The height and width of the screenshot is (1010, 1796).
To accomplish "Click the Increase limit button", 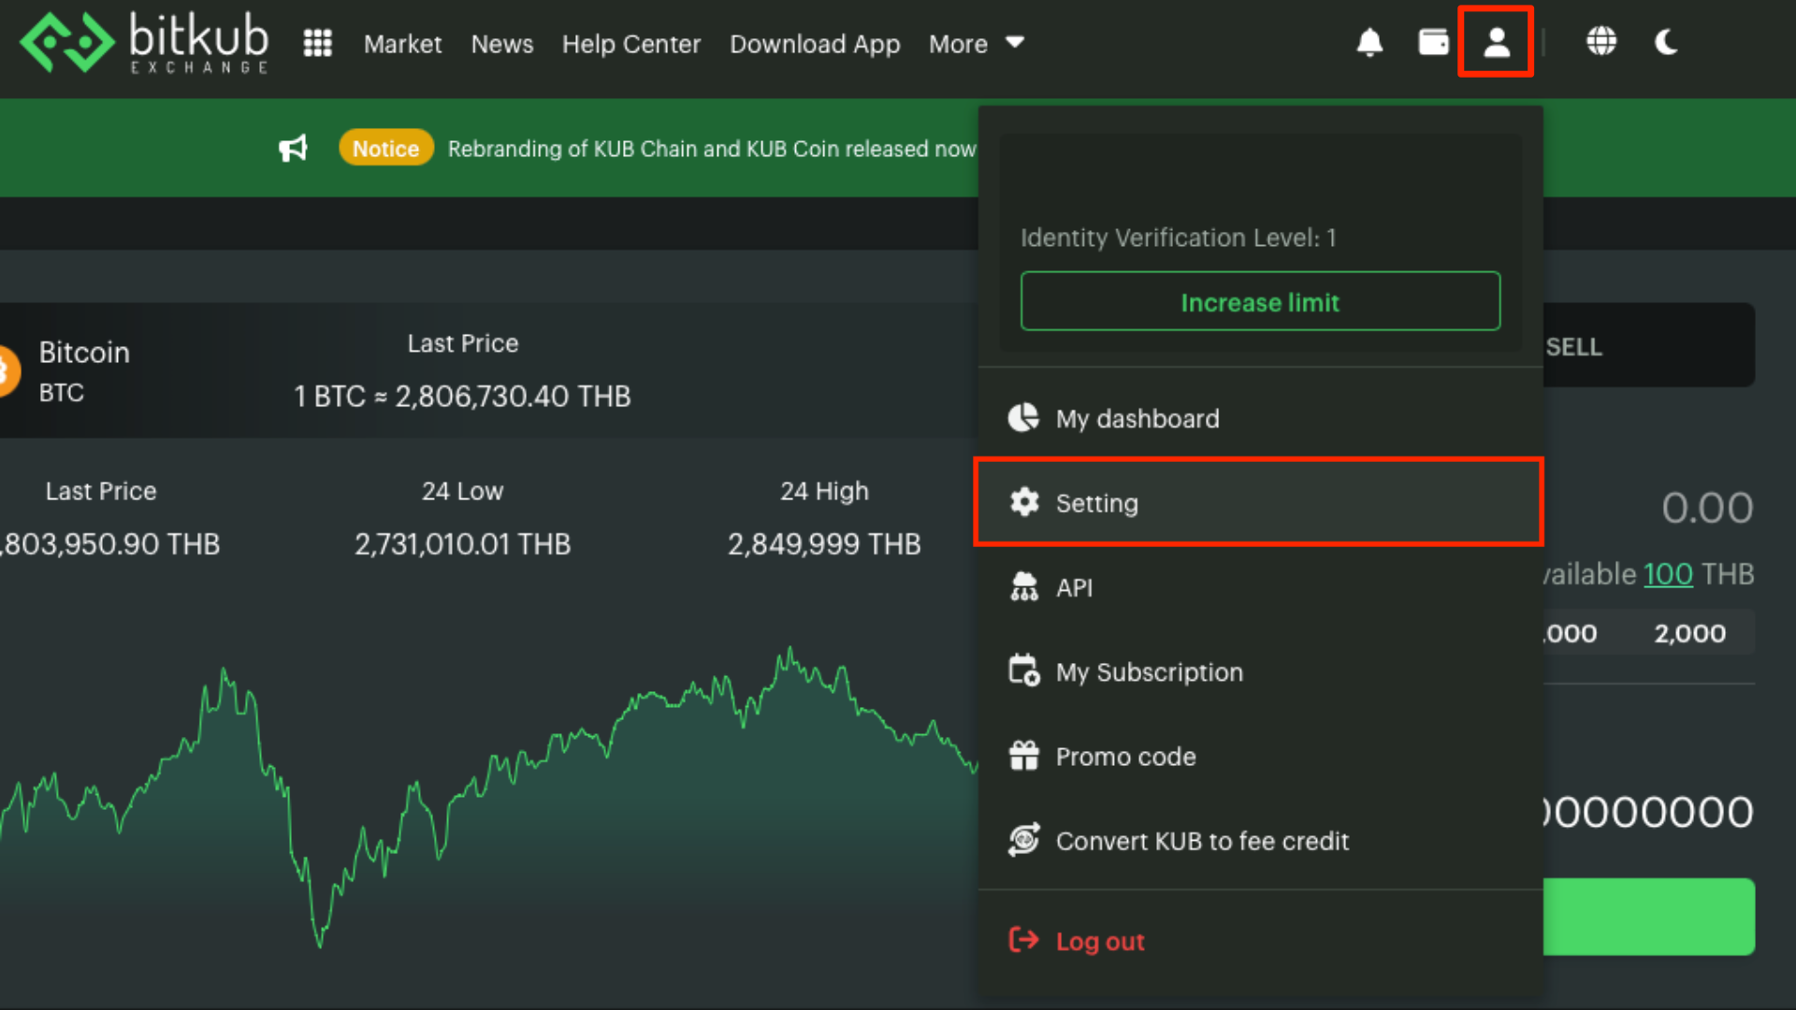I will (x=1260, y=301).
